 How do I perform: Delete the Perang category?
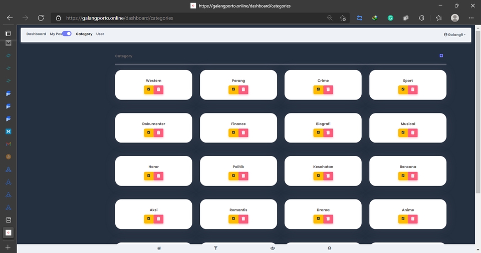[244, 89]
